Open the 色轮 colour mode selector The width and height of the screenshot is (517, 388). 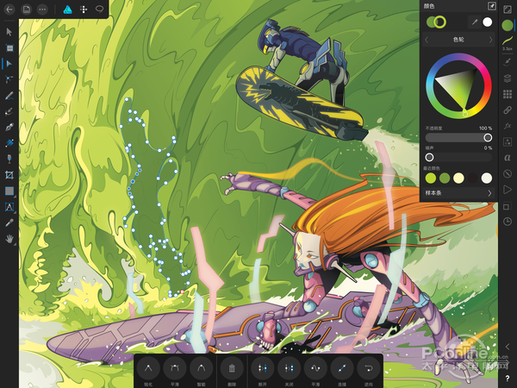[x=458, y=40]
